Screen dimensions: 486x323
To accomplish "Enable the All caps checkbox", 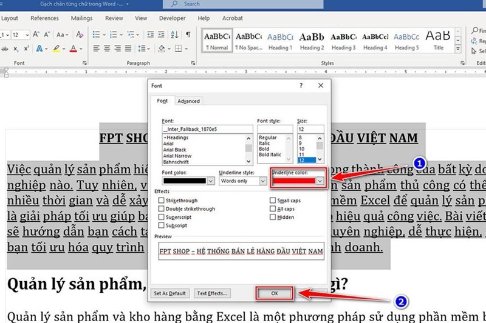I will coord(273,208).
